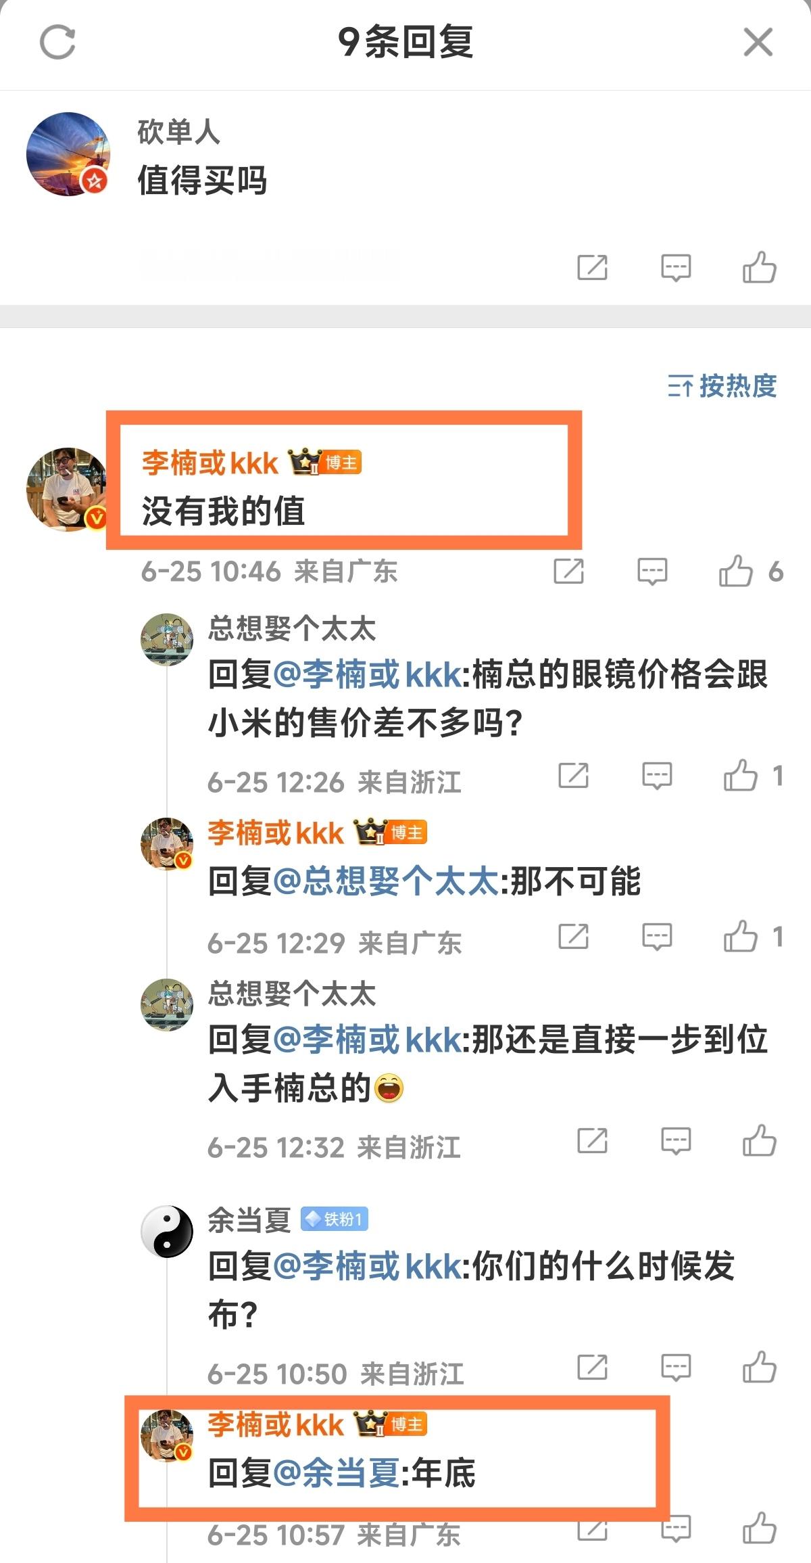This screenshot has width=811, height=1563.
Task: Tap the refresh icon in header
Action: 57,42
